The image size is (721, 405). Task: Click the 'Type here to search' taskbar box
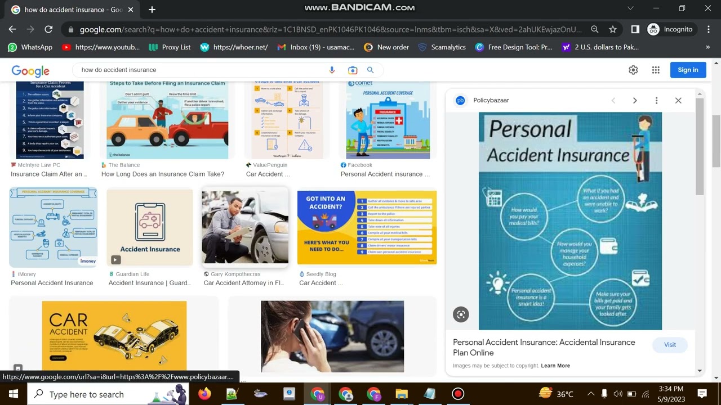point(108,394)
